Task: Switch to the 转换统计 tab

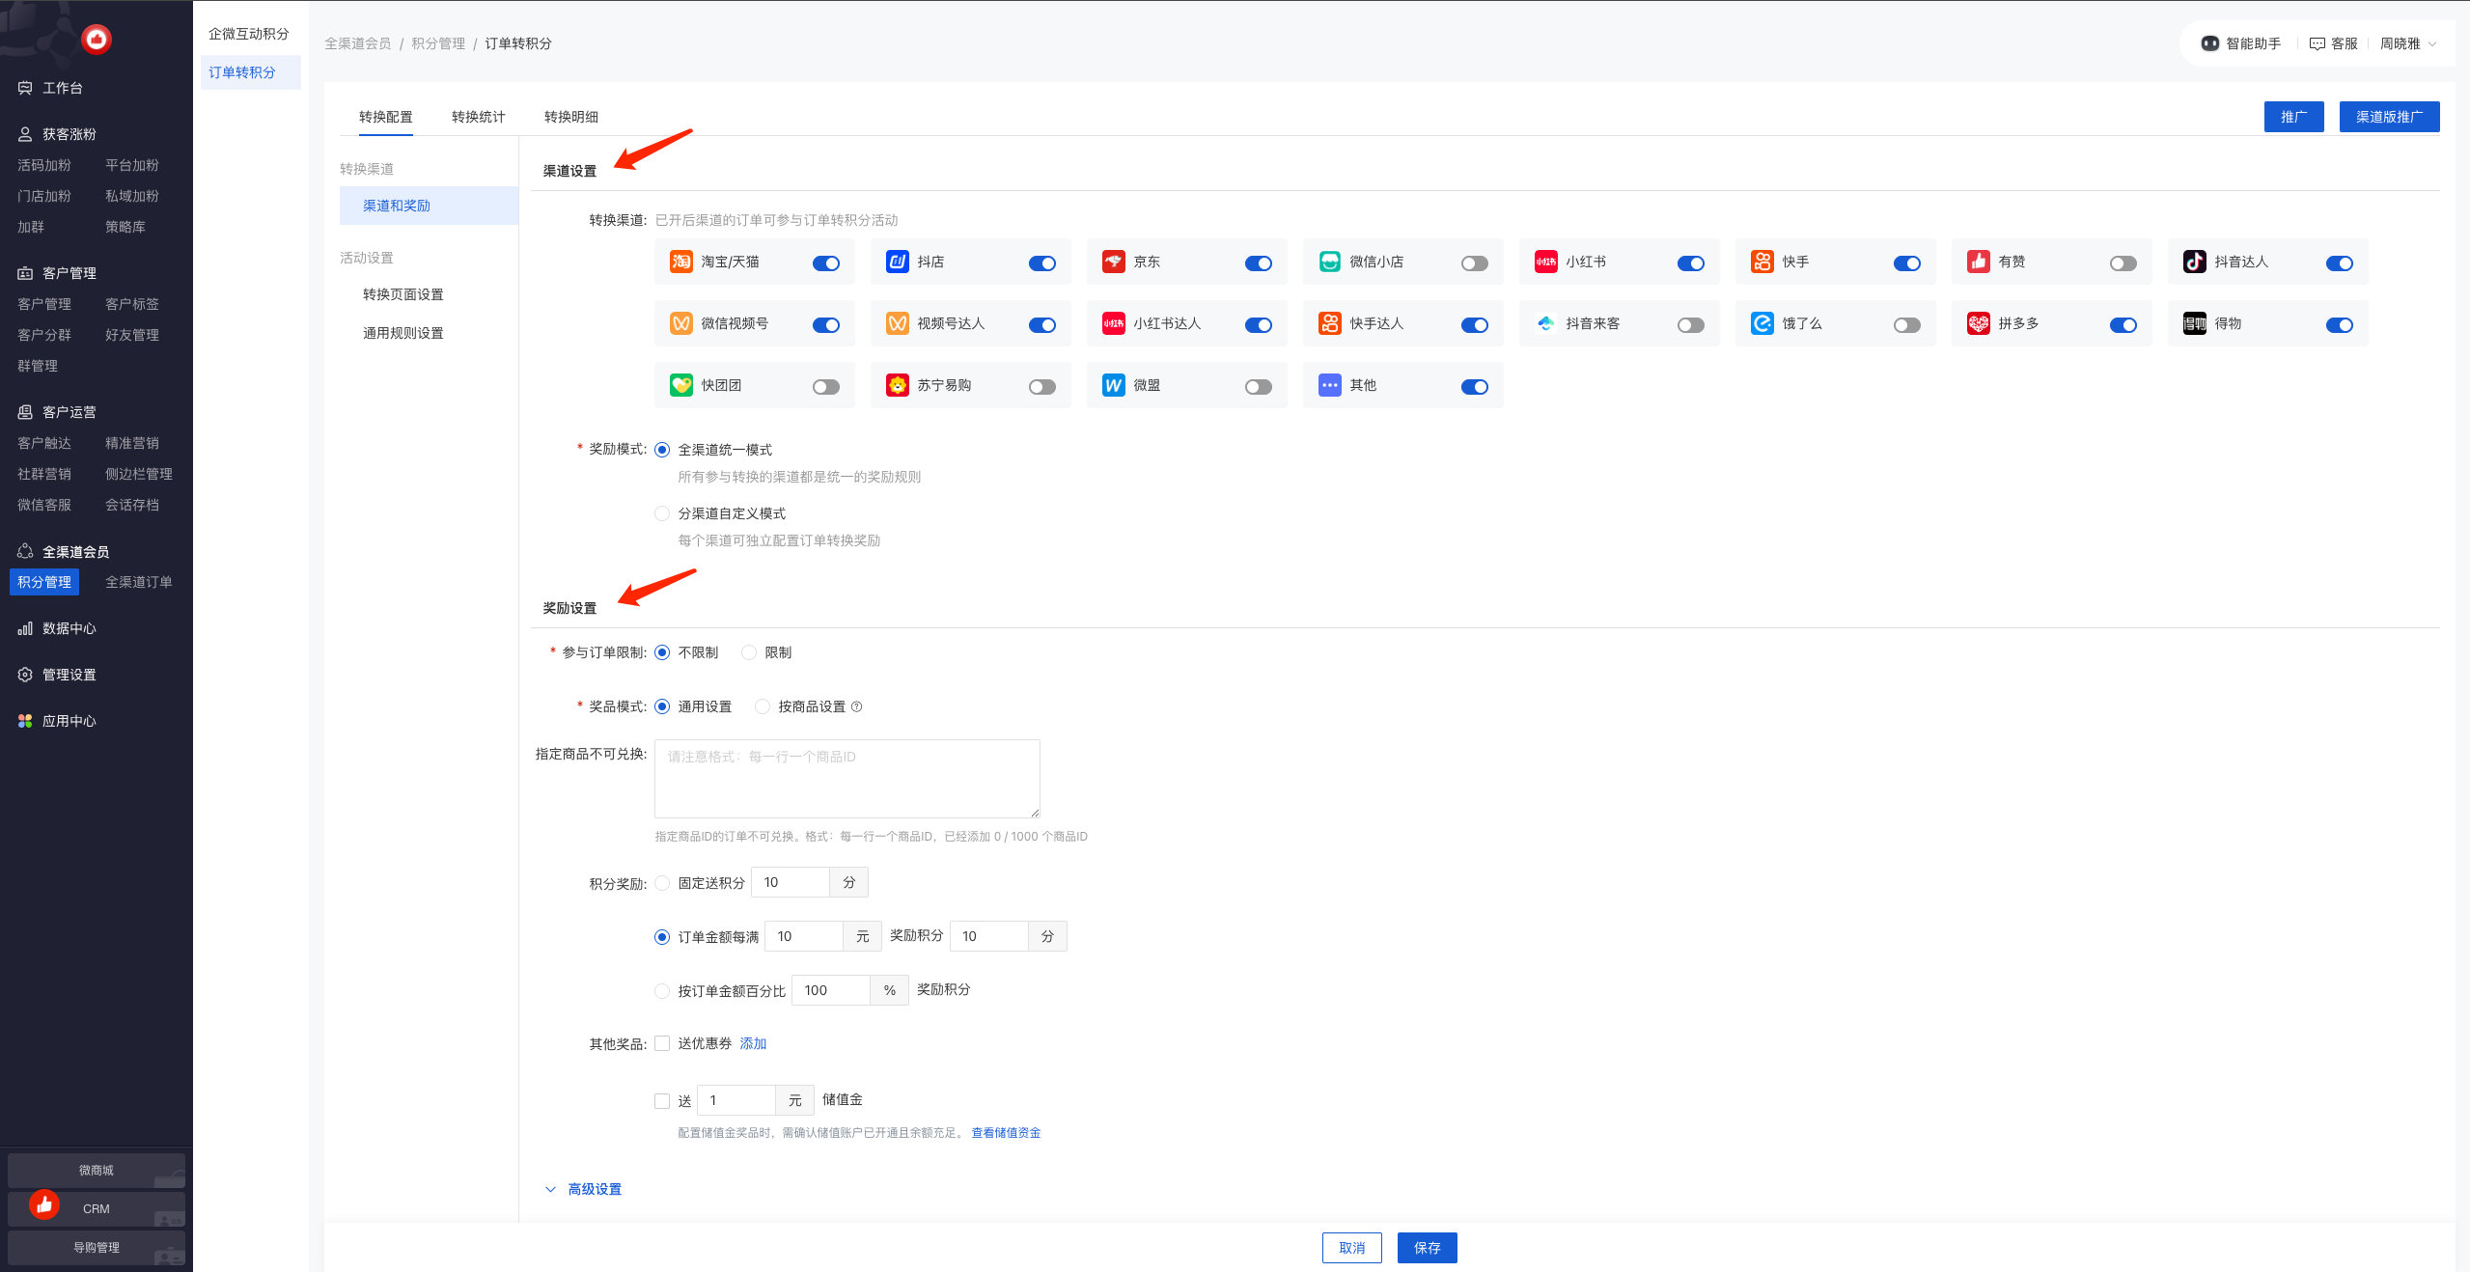Action: pos(478,117)
